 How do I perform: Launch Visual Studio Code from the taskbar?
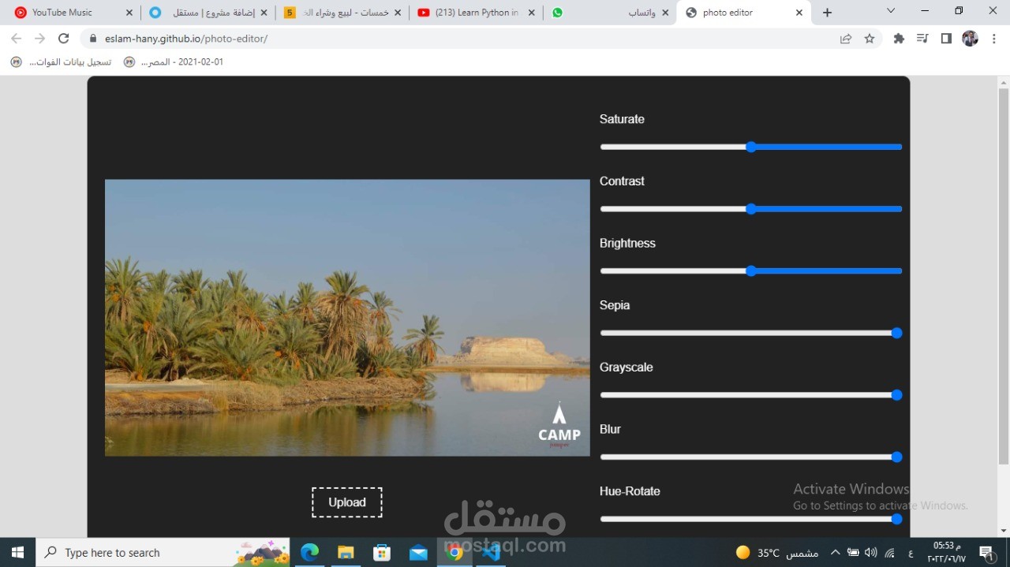[491, 552]
